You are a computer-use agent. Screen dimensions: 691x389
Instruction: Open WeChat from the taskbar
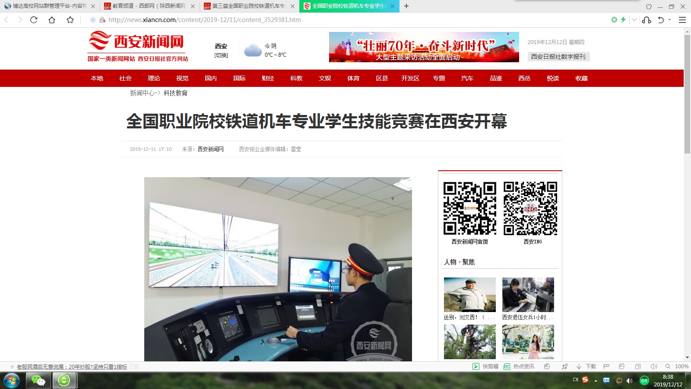point(38,380)
